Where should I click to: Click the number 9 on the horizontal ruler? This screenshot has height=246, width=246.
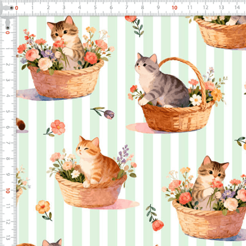click(x=158, y=7)
